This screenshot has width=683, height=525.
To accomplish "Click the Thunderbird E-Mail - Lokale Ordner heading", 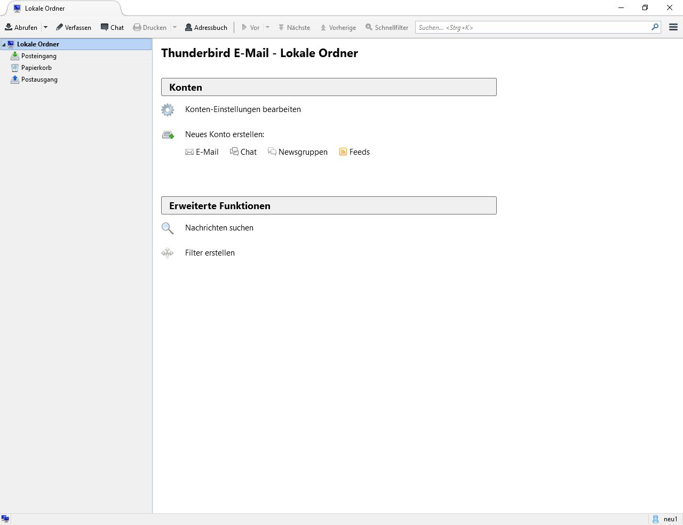I will [x=259, y=53].
